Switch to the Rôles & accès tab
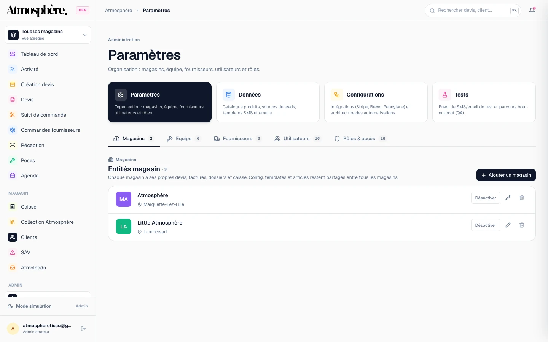 (360, 139)
